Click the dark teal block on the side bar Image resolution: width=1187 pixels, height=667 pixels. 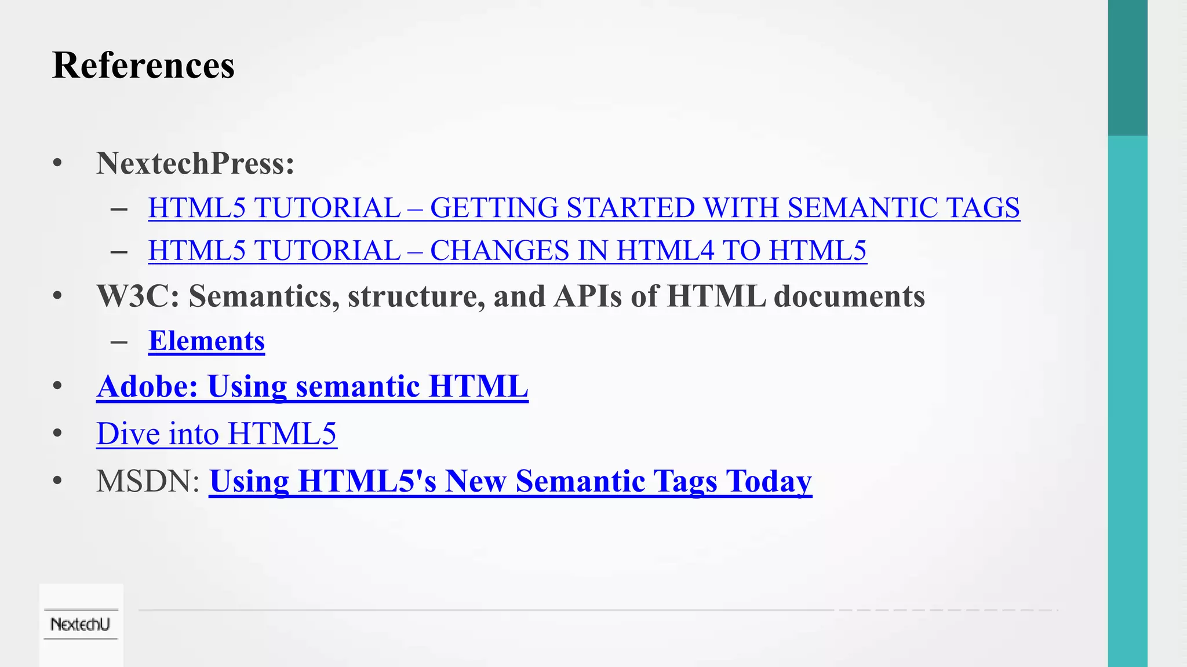(x=1127, y=68)
